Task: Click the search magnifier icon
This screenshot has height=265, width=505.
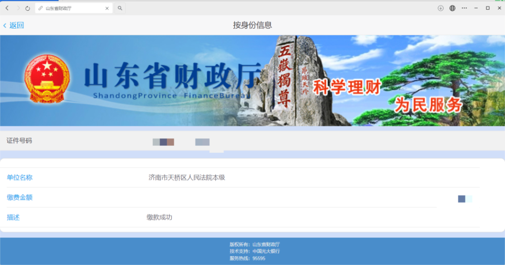Action: (120, 8)
